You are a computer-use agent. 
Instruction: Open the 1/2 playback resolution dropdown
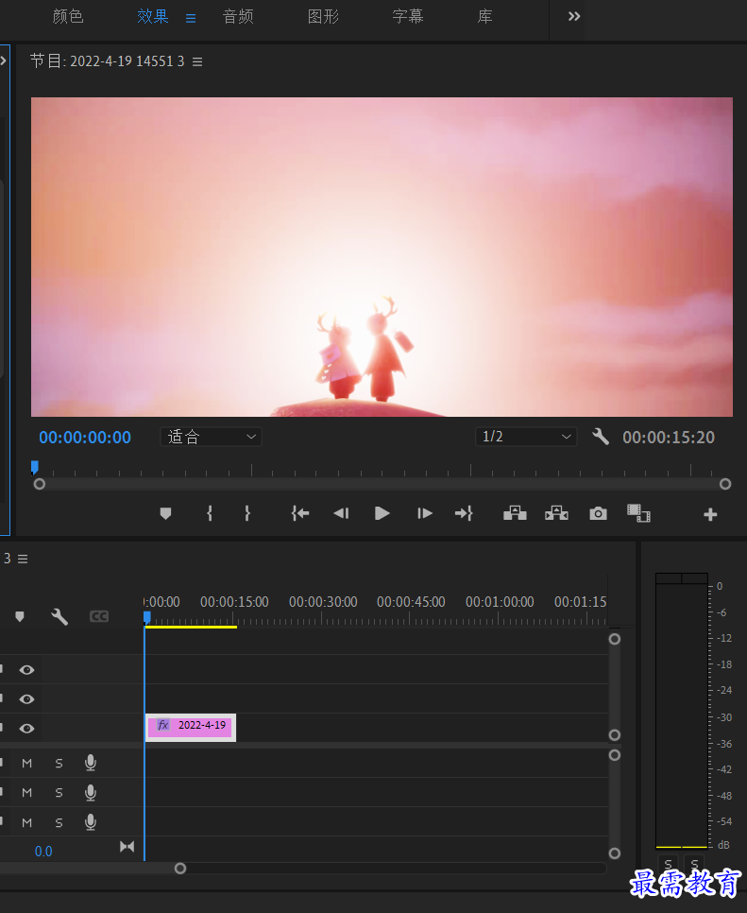pos(526,437)
